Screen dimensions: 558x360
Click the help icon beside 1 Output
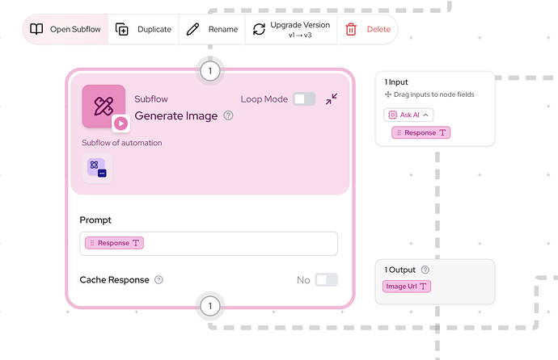point(425,270)
